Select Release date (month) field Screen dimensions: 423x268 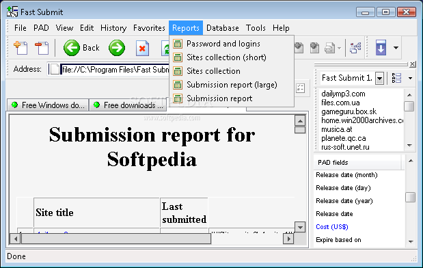coord(346,175)
